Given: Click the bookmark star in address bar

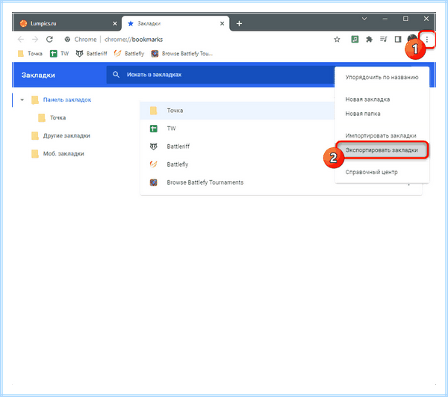Looking at the screenshot, I should (x=337, y=39).
